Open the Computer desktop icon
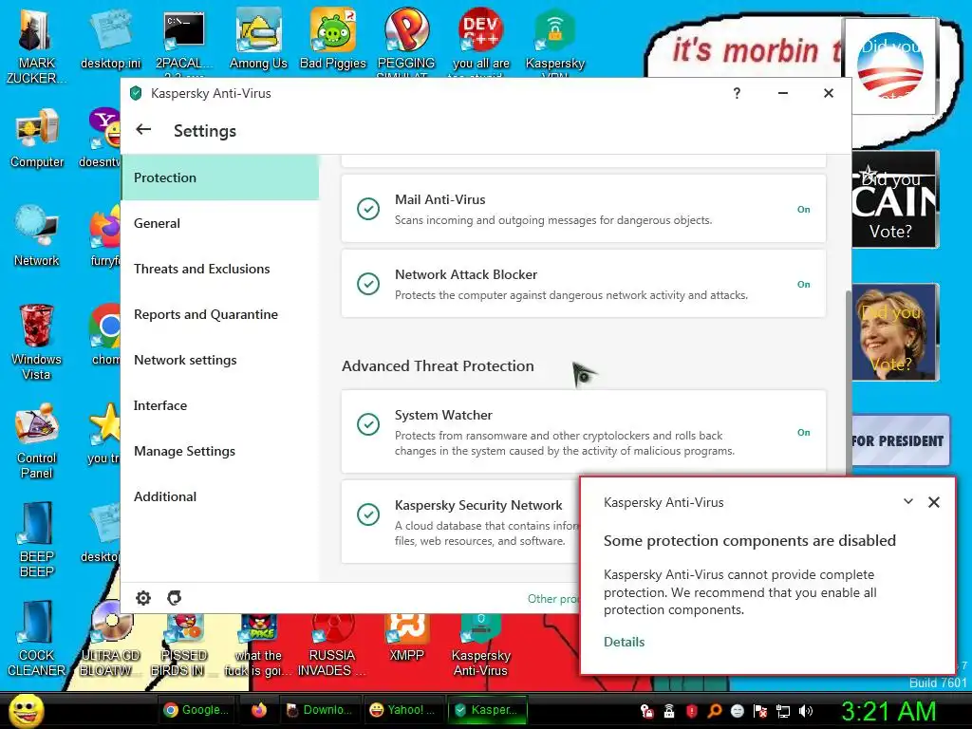This screenshot has width=972, height=729. [x=37, y=139]
